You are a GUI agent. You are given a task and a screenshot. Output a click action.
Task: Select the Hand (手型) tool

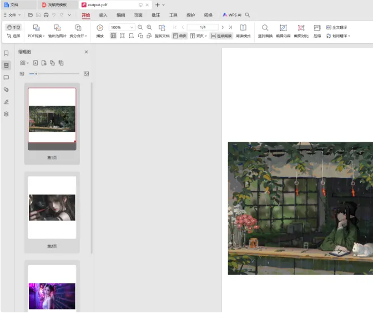13,27
